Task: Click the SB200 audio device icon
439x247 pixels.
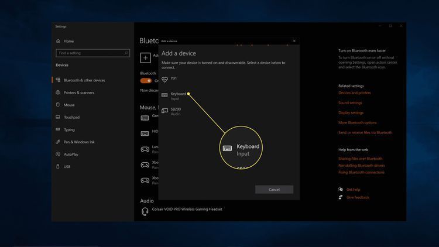Action: pyautogui.click(x=165, y=111)
